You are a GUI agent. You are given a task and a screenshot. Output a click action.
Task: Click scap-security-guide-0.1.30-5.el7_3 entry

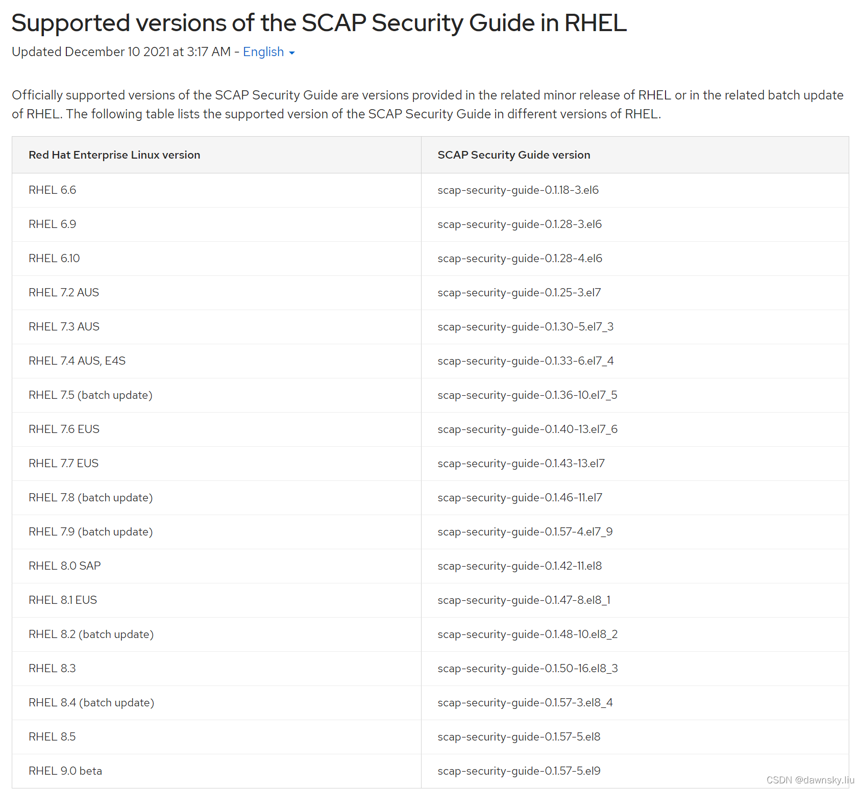coord(525,326)
